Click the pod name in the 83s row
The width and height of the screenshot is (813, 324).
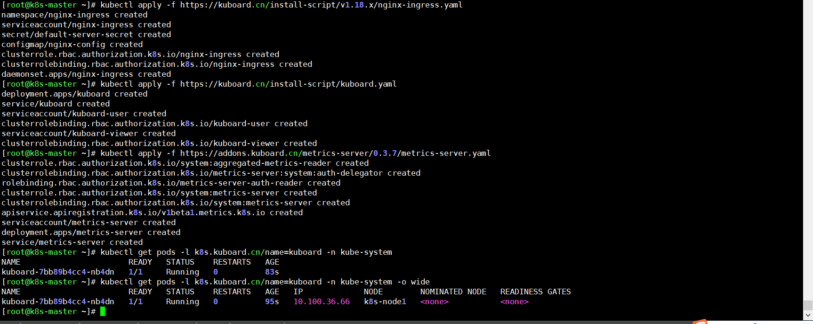coord(58,272)
